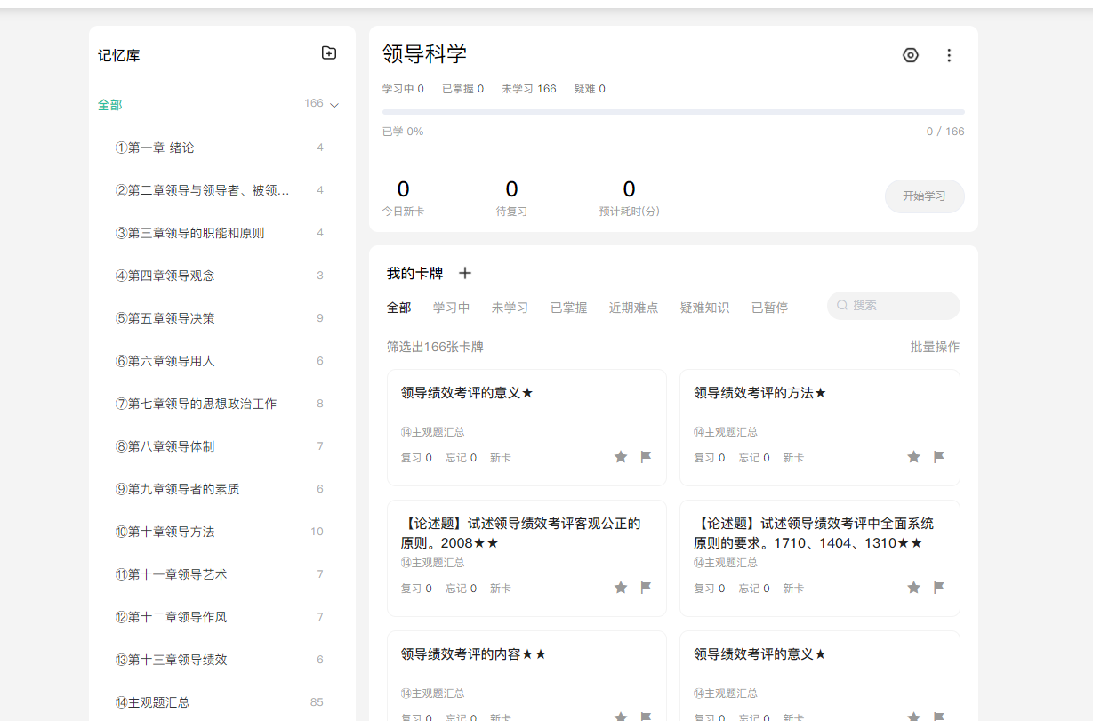1093x721 pixels.
Task: Click the 今日新卡 count
Action: 403,189
